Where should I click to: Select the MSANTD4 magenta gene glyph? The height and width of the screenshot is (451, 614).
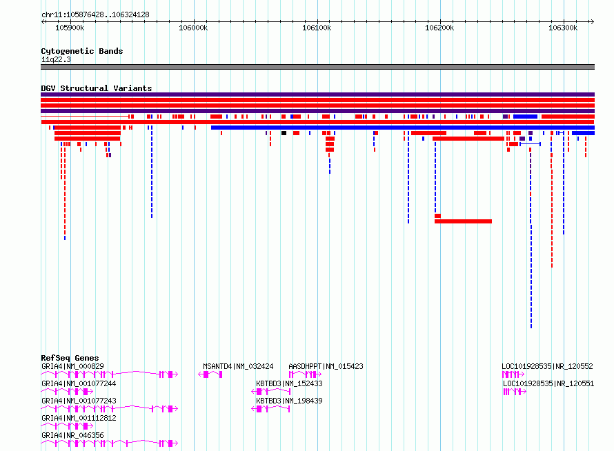[x=210, y=374]
